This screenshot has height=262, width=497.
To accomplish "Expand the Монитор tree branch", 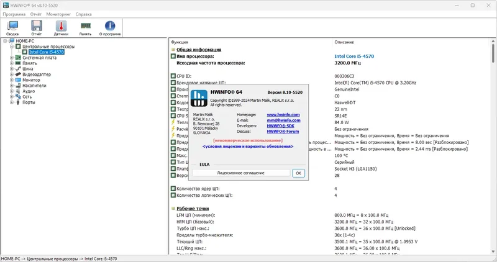I will pyautogui.click(x=12, y=80).
